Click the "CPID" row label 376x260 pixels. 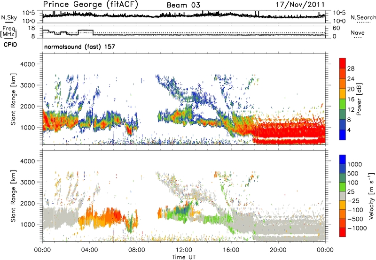point(10,45)
